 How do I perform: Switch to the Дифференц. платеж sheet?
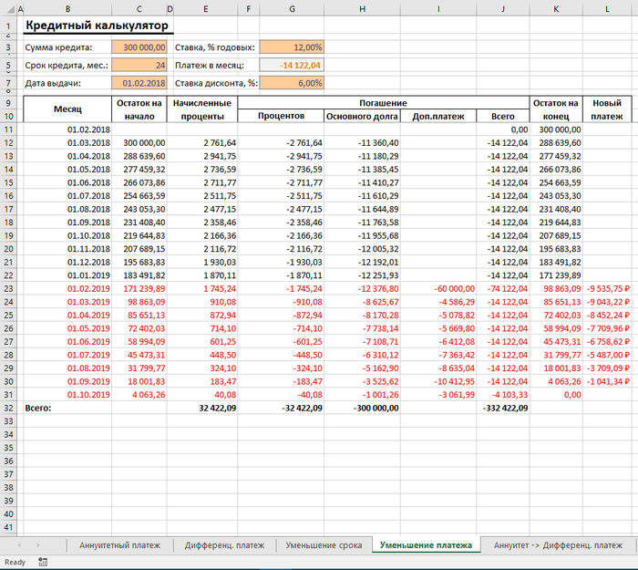click(223, 545)
